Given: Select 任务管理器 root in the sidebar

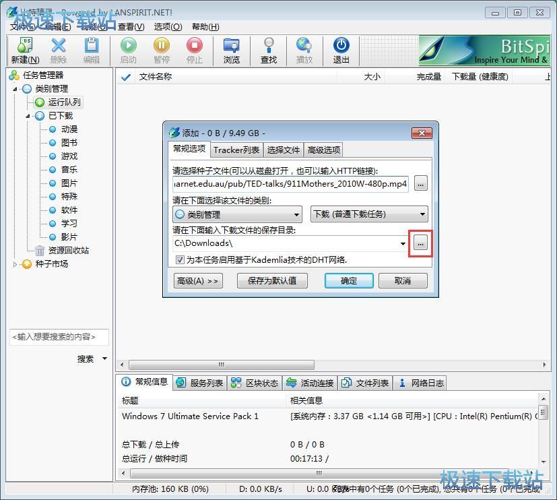Looking at the screenshot, I should click(x=36, y=75).
